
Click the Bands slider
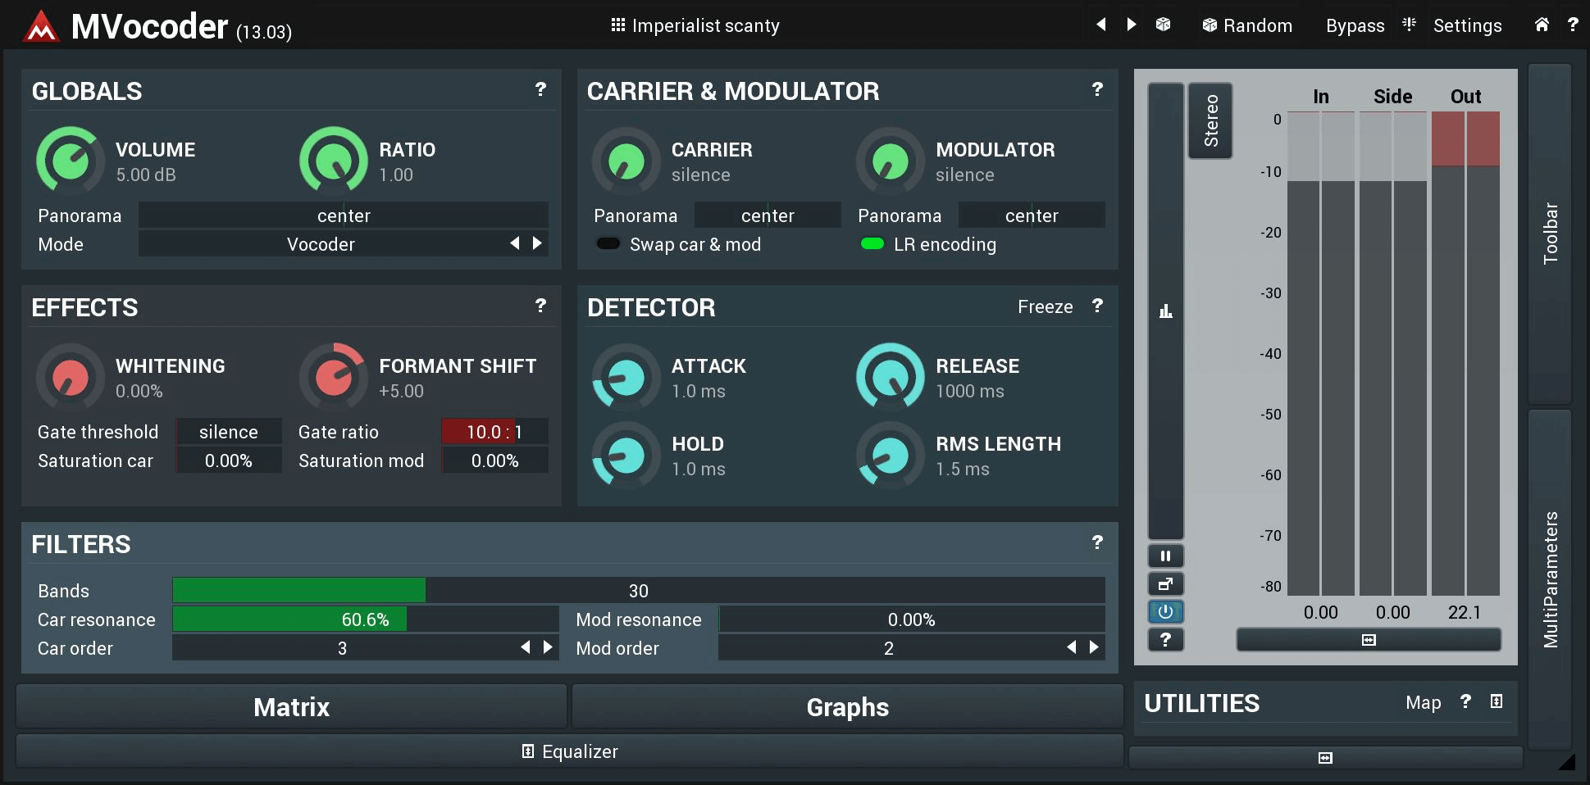pyautogui.click(x=639, y=591)
